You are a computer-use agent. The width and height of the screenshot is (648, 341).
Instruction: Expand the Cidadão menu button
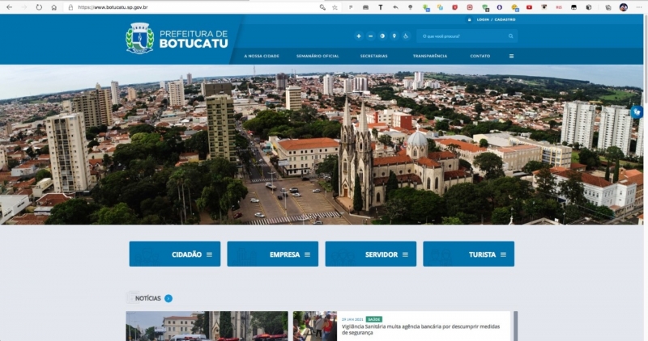[x=175, y=254]
